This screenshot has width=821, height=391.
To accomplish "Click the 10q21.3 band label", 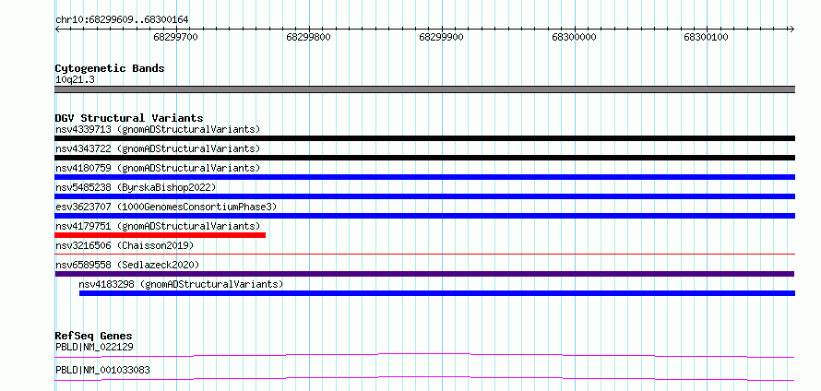I will [75, 80].
